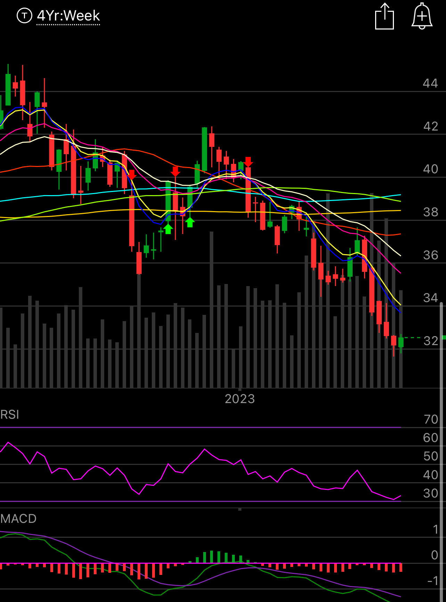Image resolution: width=446 pixels, height=602 pixels.
Task: Tap the current price 32 axis label
Action: click(x=431, y=341)
